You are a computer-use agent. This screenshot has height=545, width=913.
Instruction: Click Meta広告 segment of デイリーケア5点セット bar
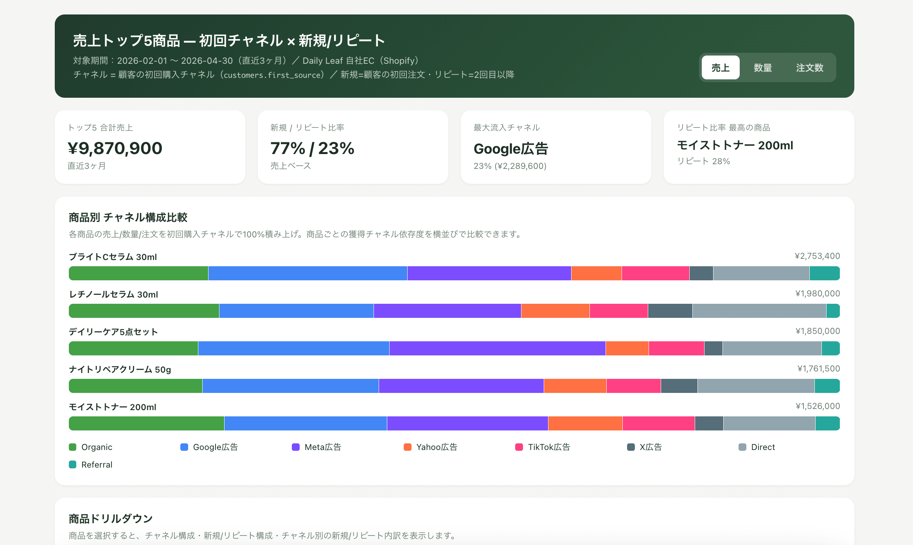click(x=498, y=348)
